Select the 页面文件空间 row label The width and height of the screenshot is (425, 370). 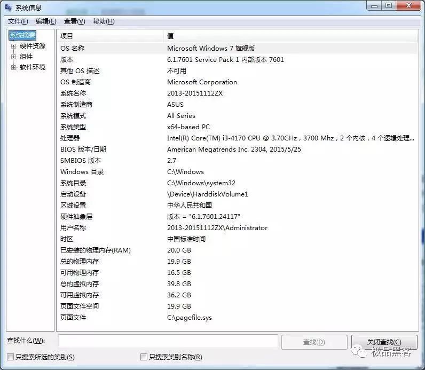click(x=80, y=306)
